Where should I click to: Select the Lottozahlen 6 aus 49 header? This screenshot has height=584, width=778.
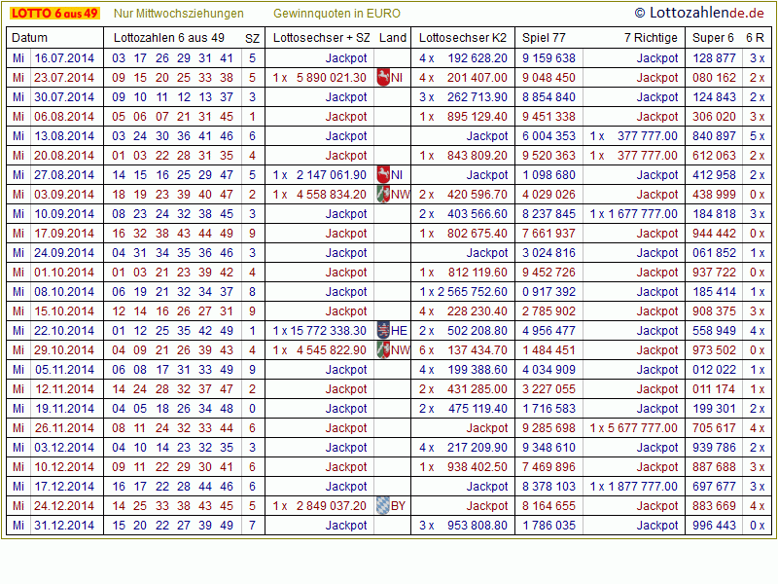coord(169,38)
